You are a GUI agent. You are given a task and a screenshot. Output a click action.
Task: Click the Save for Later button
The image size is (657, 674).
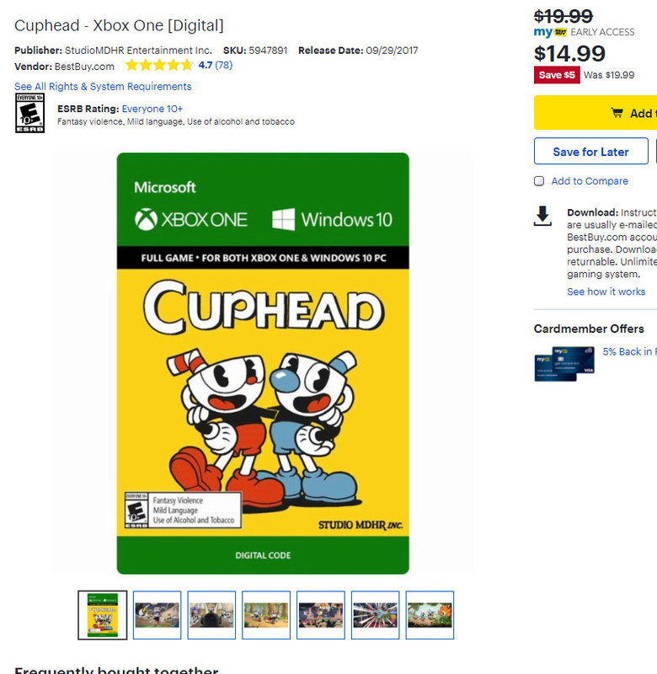pyautogui.click(x=590, y=152)
